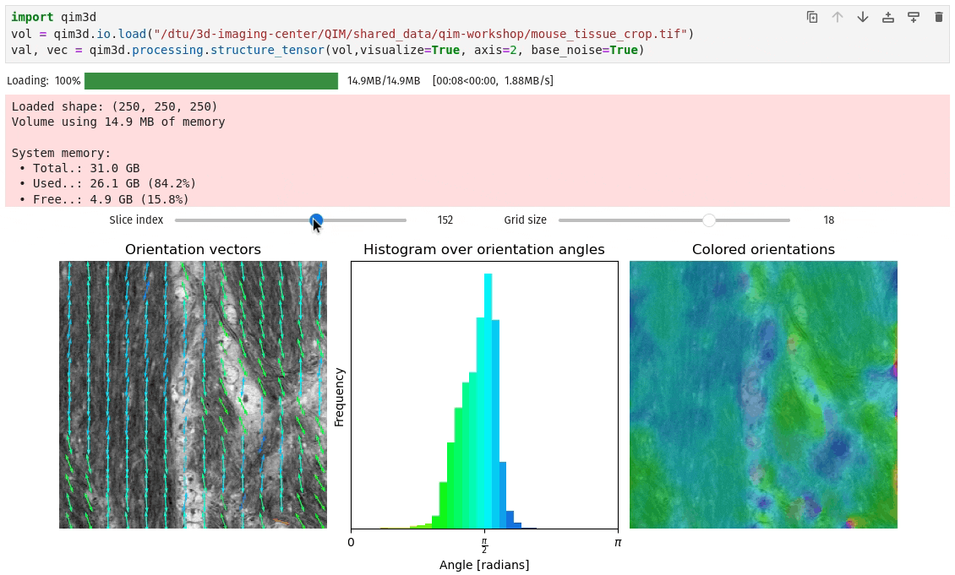Move the cell down

(863, 16)
